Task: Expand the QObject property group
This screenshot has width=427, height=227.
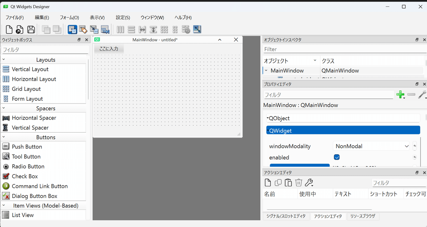Action: click(x=268, y=118)
